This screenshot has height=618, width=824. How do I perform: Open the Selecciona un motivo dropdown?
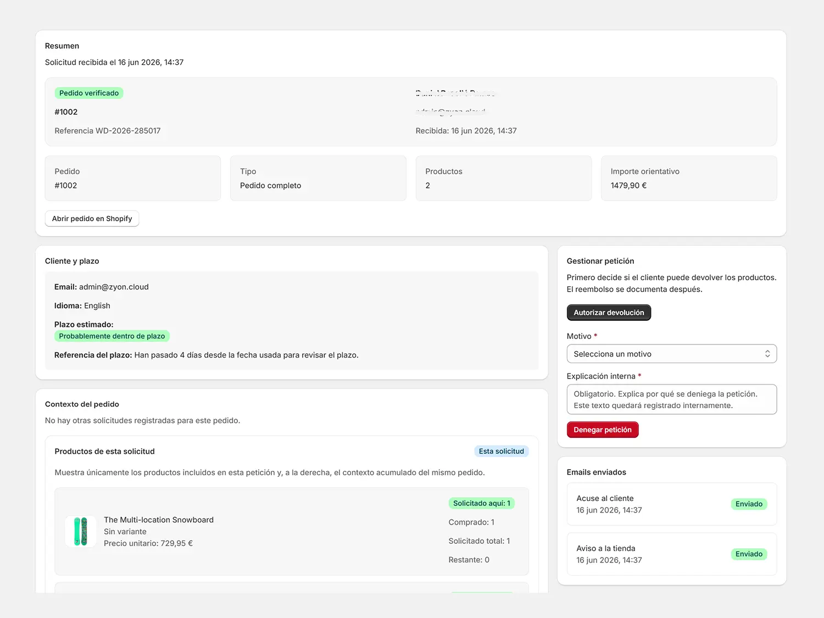click(x=671, y=354)
